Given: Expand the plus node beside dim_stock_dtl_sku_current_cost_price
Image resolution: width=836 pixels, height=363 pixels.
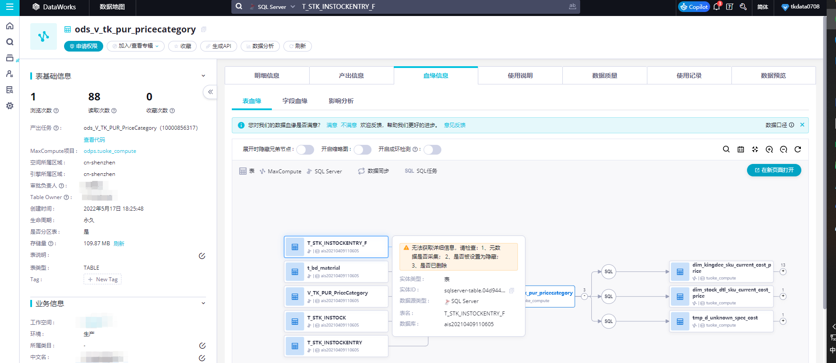Looking at the screenshot, I should coord(783,296).
